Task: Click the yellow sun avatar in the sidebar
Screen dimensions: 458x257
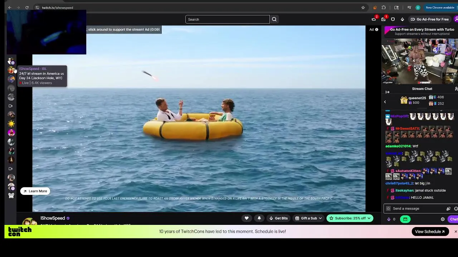Action: pos(11,124)
